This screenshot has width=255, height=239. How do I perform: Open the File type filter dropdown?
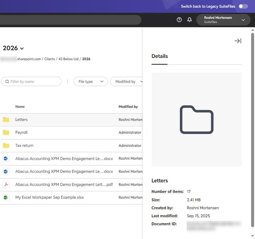click(x=91, y=81)
